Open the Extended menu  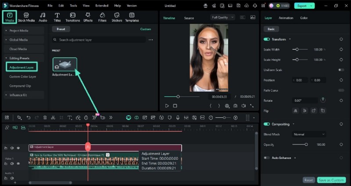pyautogui.click(x=102, y=6)
